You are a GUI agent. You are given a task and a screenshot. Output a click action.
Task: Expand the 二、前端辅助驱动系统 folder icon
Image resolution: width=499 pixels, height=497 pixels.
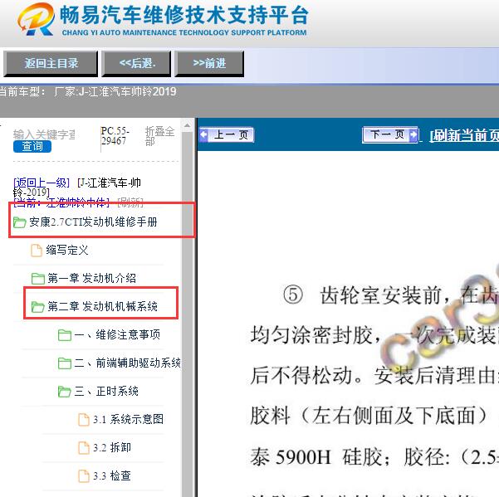coord(65,363)
